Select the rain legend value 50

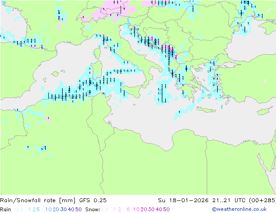(78, 210)
